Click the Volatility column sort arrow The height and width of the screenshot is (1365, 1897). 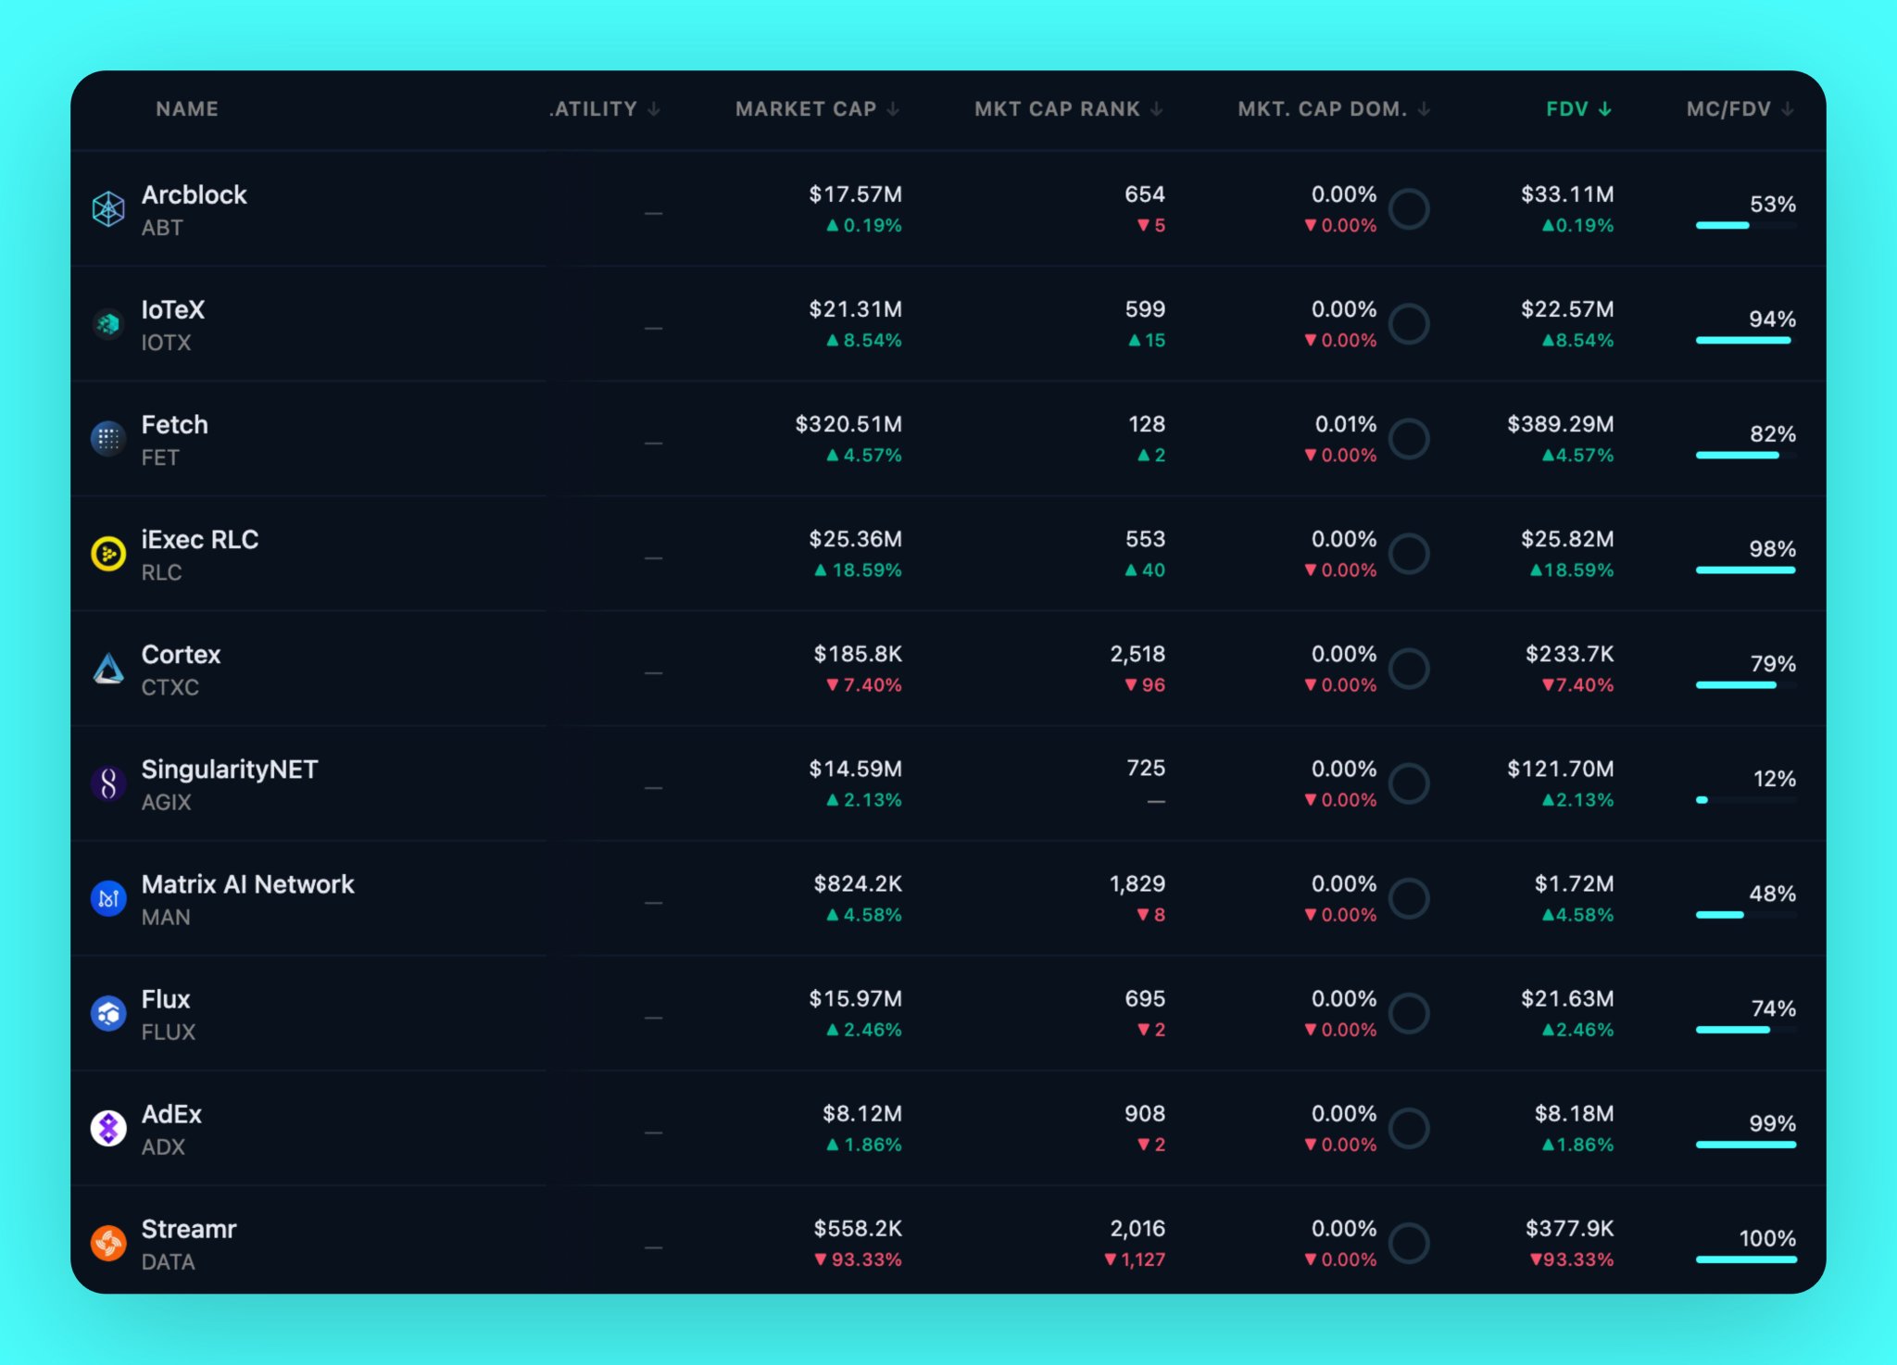(x=654, y=109)
